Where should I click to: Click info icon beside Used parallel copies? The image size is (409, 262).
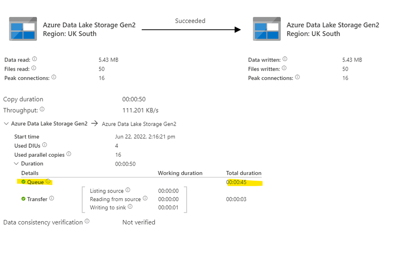pyautogui.click(x=69, y=154)
